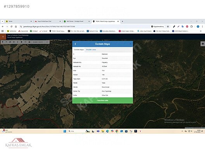Open the browser extensions puzzle icon
Image resolution: width=205 pixels, height=153 pixels.
click(x=191, y=27)
